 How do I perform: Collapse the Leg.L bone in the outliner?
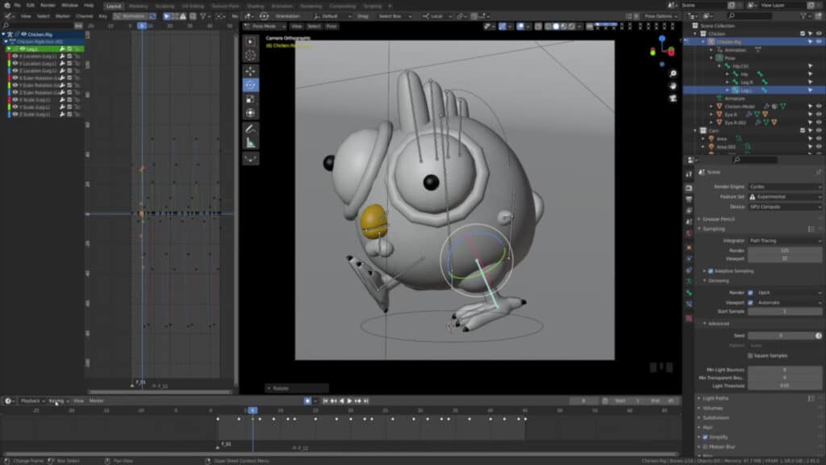pyautogui.click(x=727, y=90)
